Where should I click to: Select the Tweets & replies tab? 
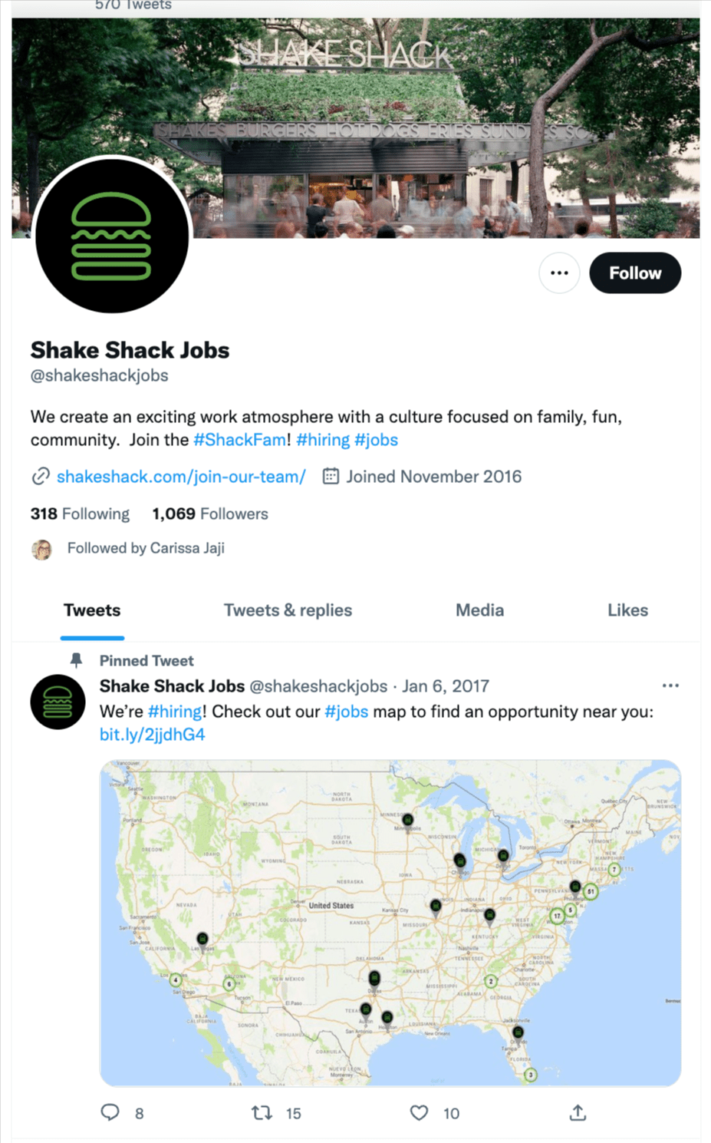click(x=288, y=610)
